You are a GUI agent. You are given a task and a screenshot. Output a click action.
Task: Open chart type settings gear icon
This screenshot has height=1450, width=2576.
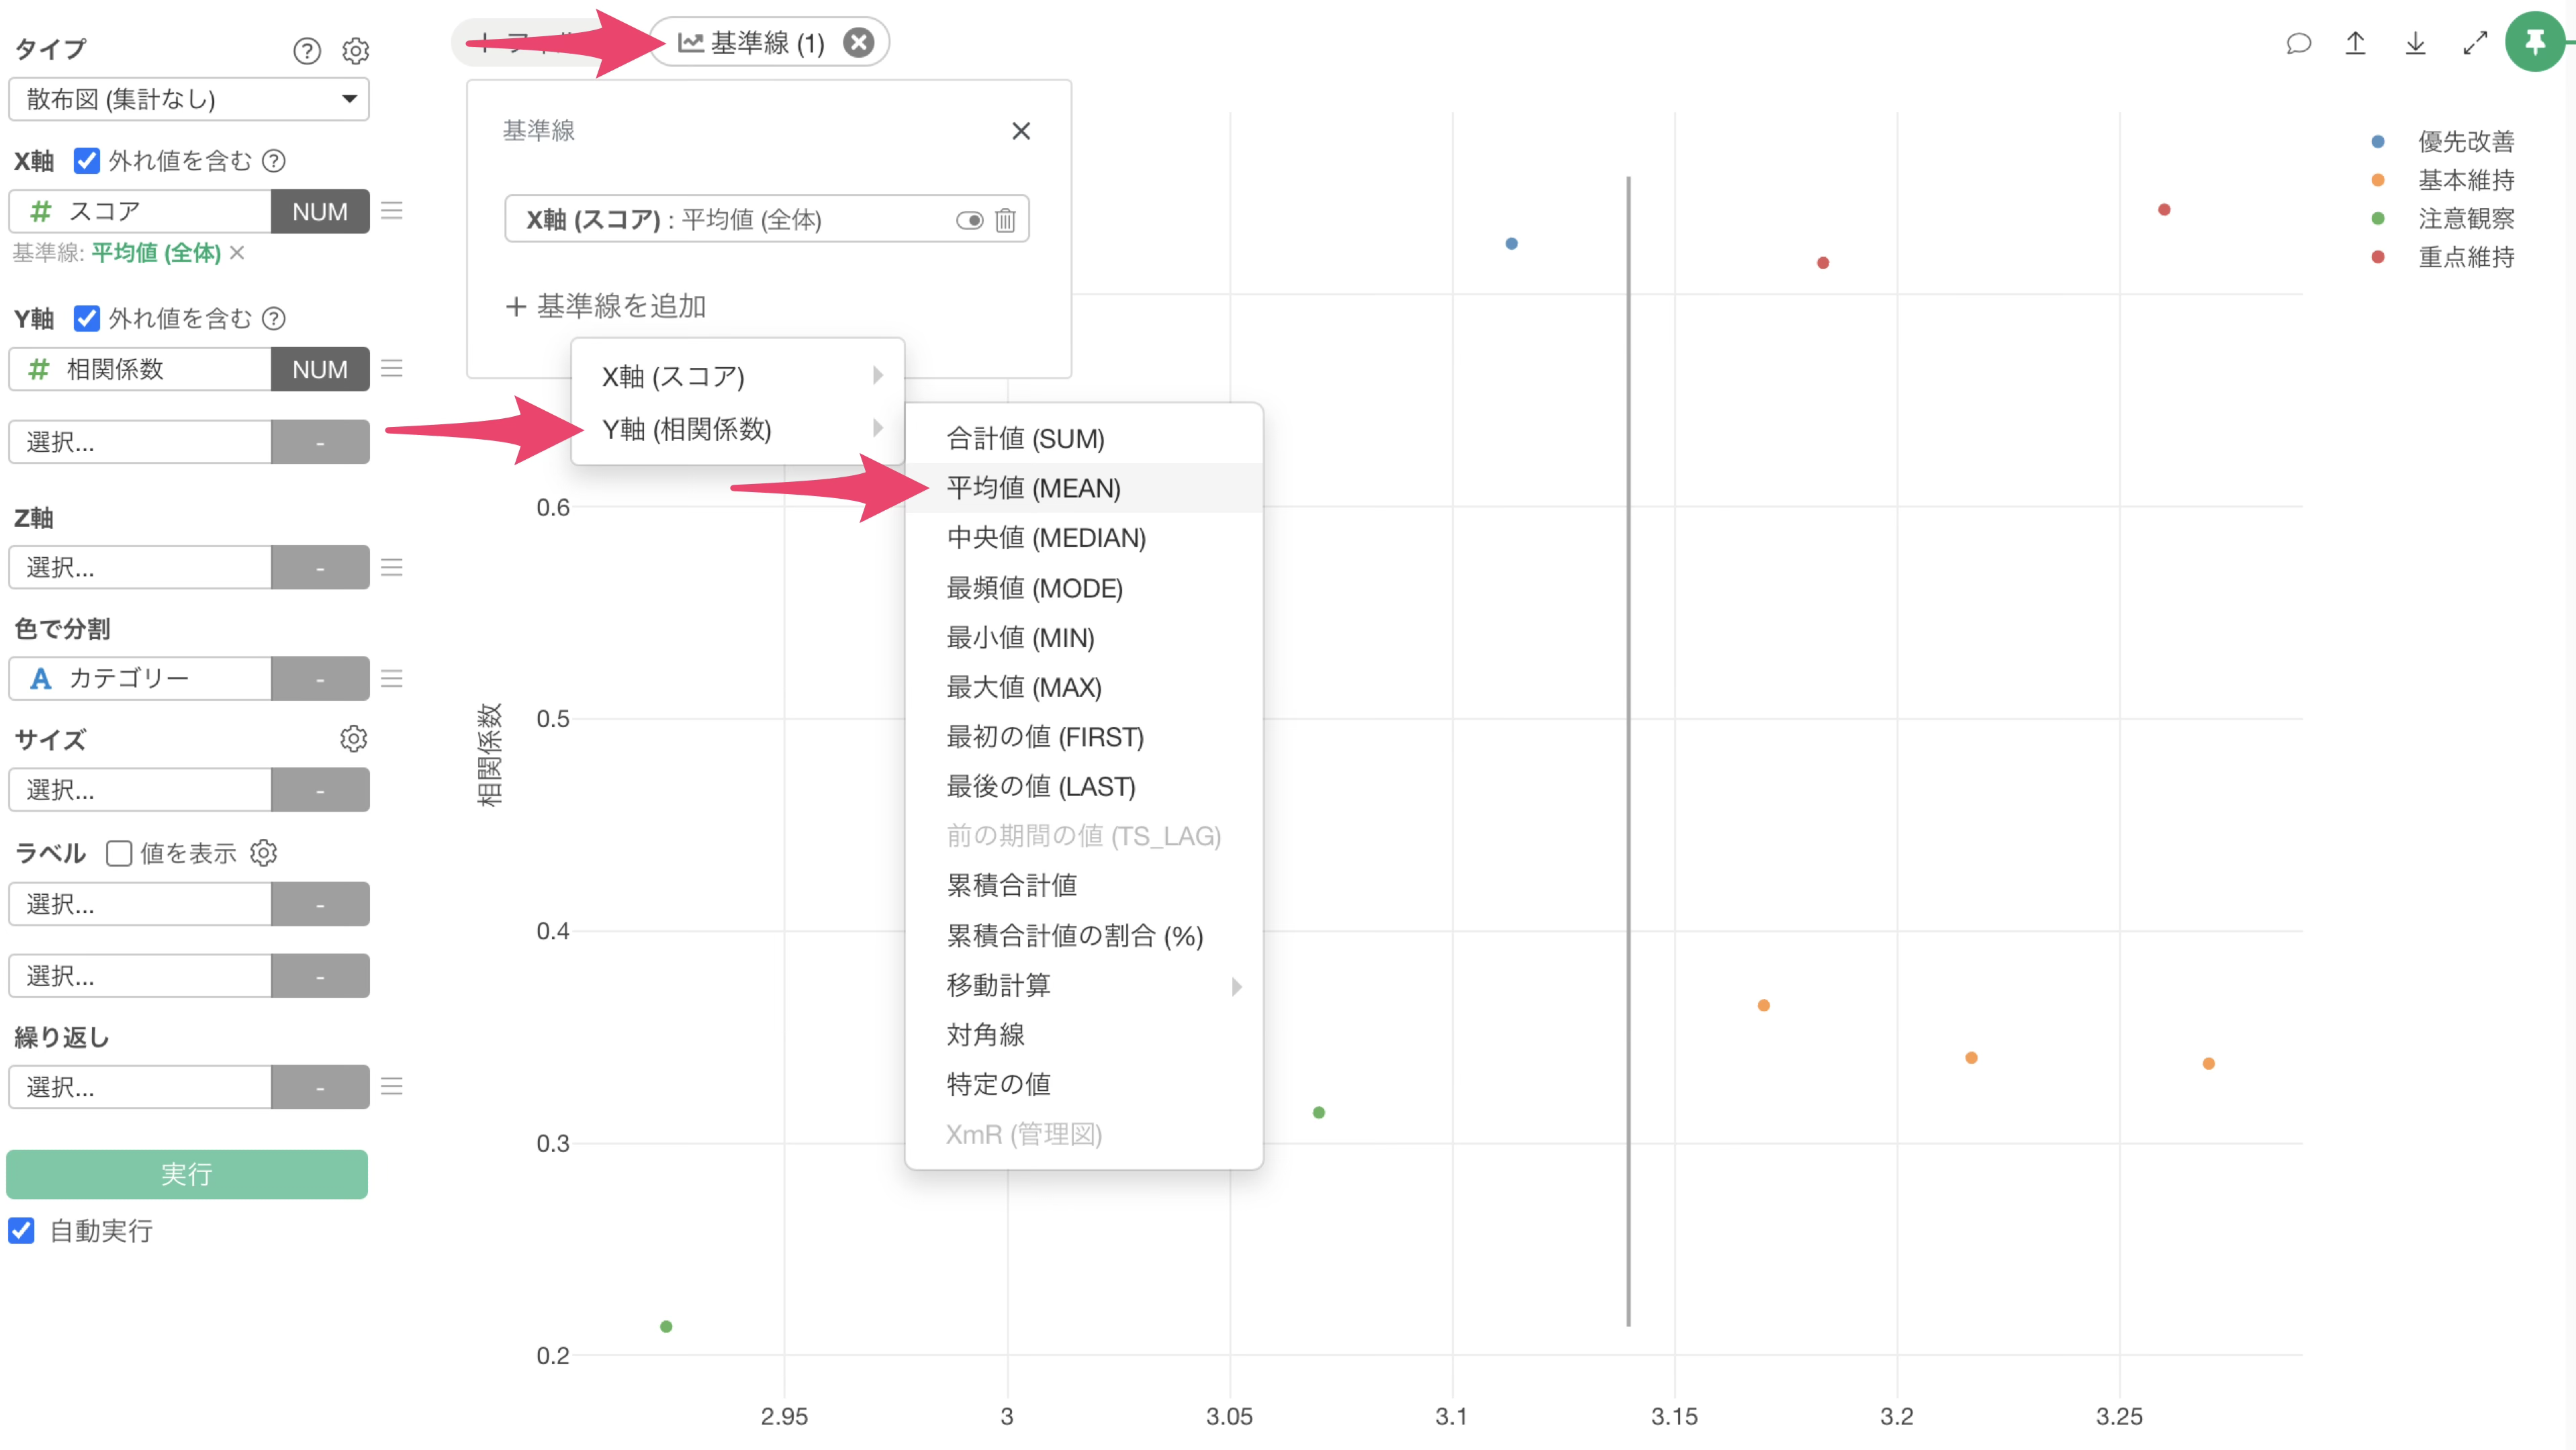(x=356, y=50)
